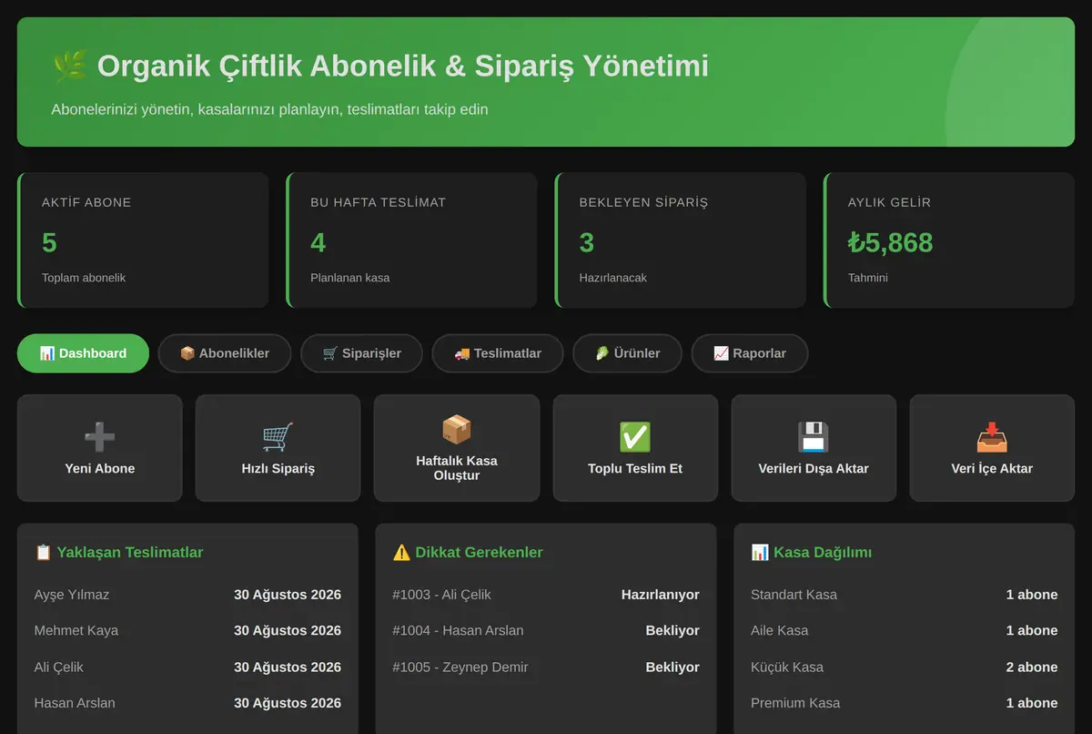Switch to the Siparişler tab
This screenshot has height=734, width=1092.
coord(361,353)
